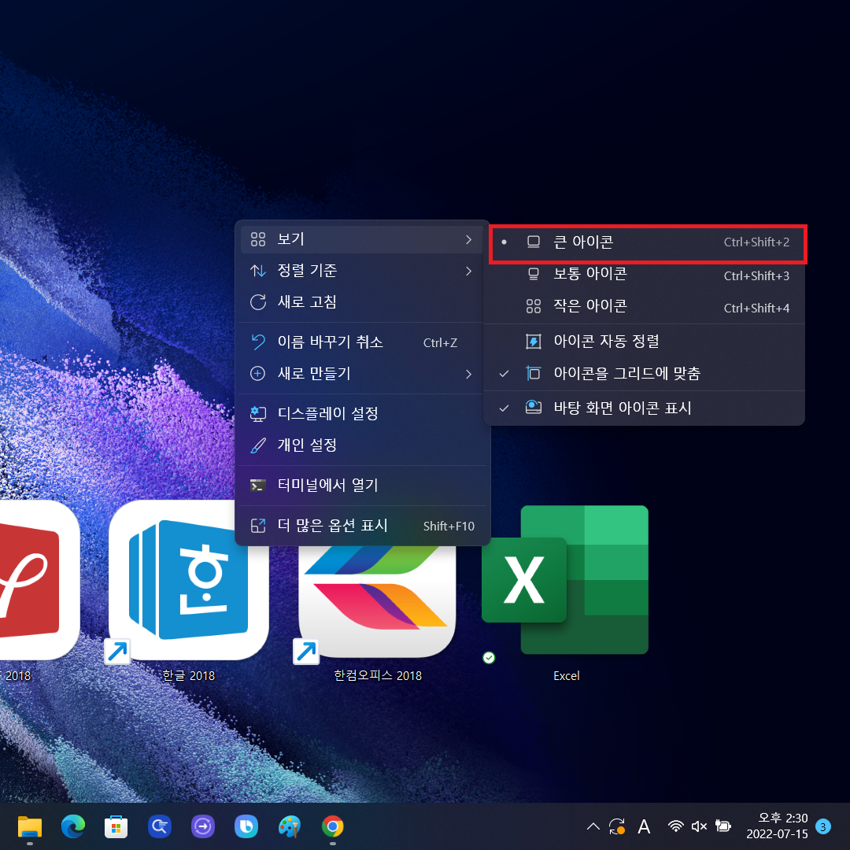The image size is (850, 850).
Task: Click the A input language indicator
Action: coord(644,826)
